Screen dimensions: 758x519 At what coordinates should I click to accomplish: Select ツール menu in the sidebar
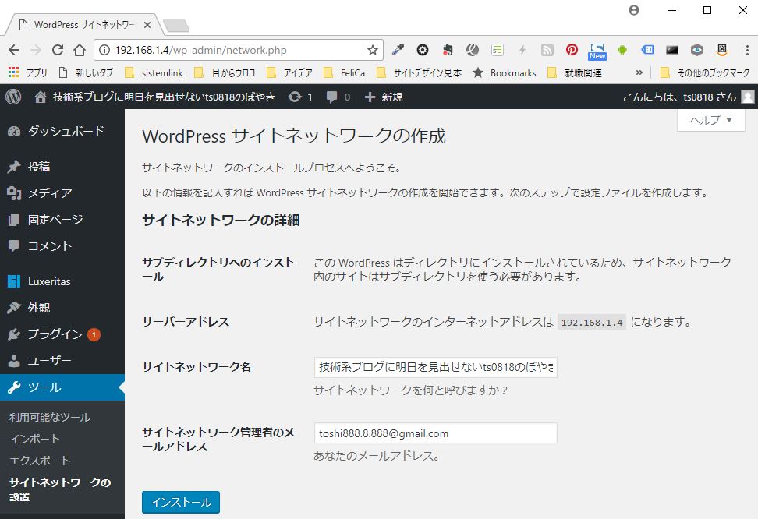coord(62,387)
